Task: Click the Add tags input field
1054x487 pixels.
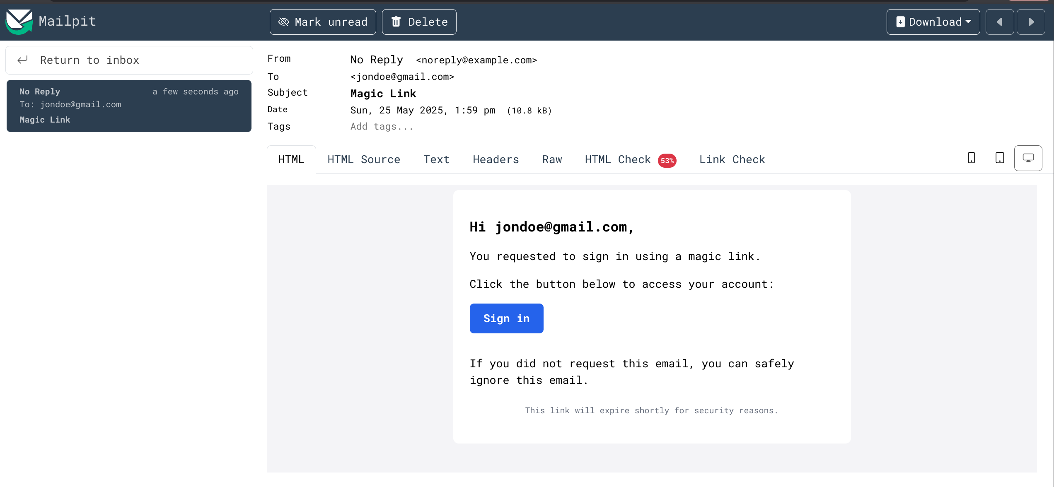Action: [x=382, y=126]
